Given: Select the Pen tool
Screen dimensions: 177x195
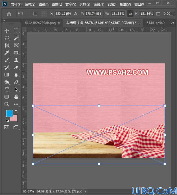Looking at the screenshot, I should click(x=16, y=82).
